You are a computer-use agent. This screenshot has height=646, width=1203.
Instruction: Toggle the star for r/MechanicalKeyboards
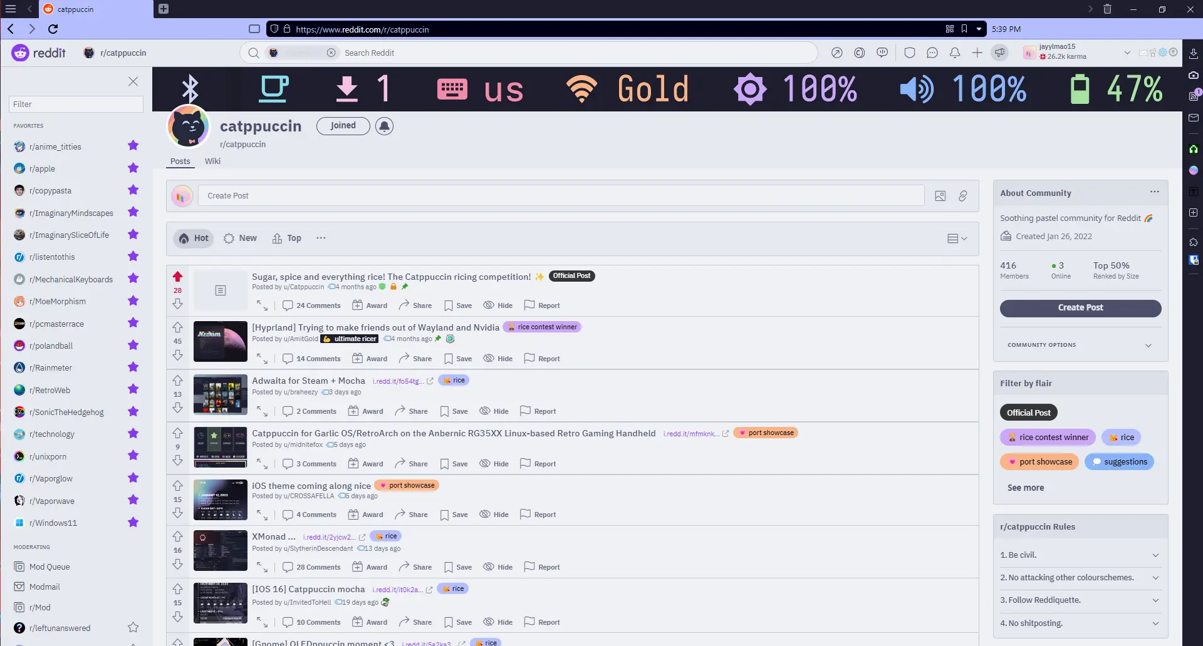pos(133,279)
